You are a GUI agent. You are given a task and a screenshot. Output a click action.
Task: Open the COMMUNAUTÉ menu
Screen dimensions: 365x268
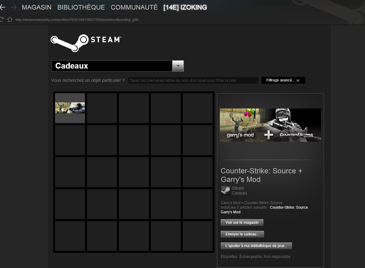(134, 7)
